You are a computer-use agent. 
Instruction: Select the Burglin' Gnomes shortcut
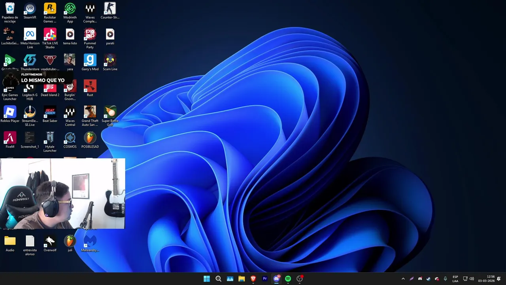coord(70,90)
